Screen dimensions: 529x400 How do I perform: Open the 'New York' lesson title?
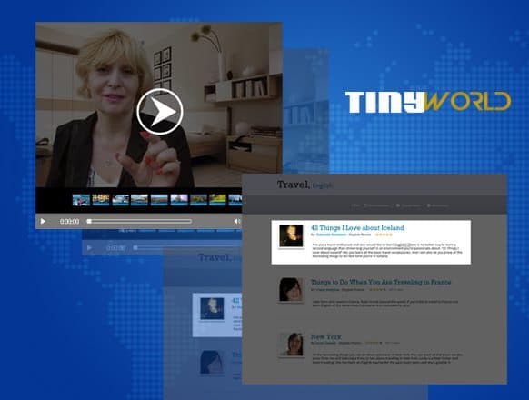click(x=326, y=337)
